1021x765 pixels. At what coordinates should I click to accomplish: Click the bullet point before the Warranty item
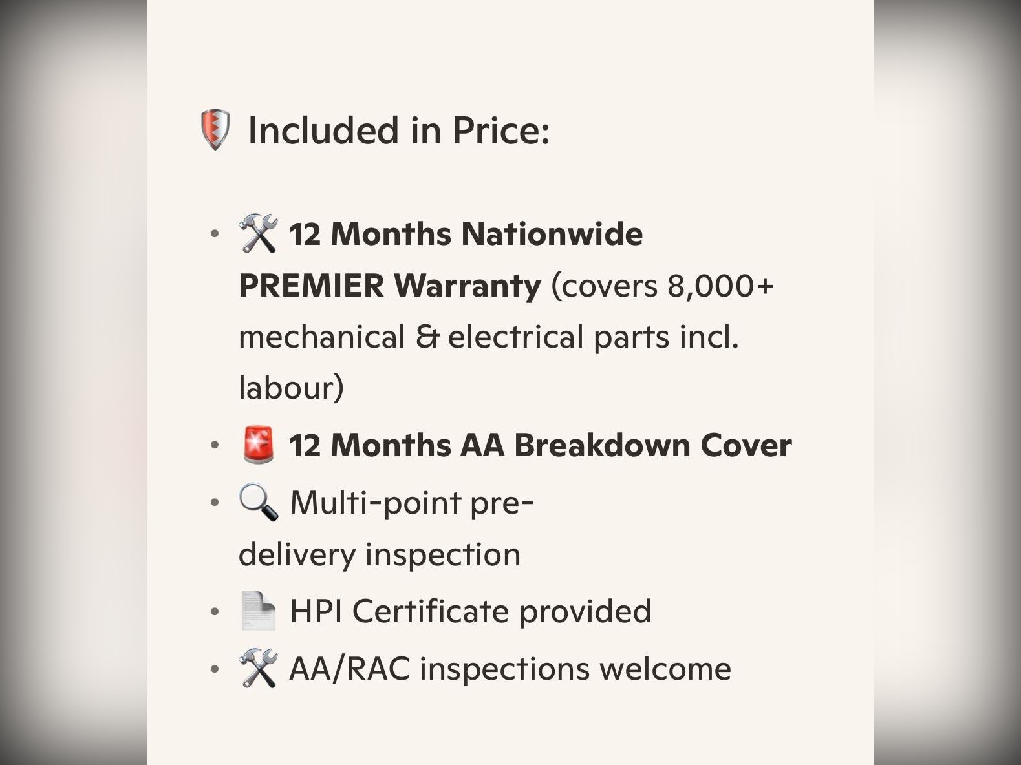[x=215, y=234]
